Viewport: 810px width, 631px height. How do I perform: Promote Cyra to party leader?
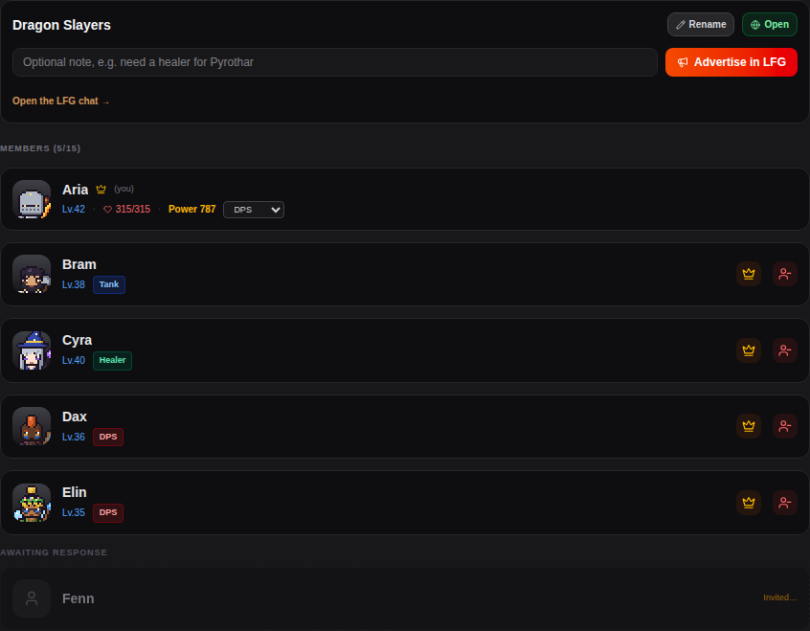(x=748, y=350)
